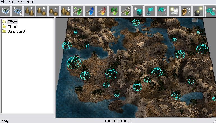Choose the red drop tile painting tool
Viewport: 216px width, 123px height.
pos(102,11)
